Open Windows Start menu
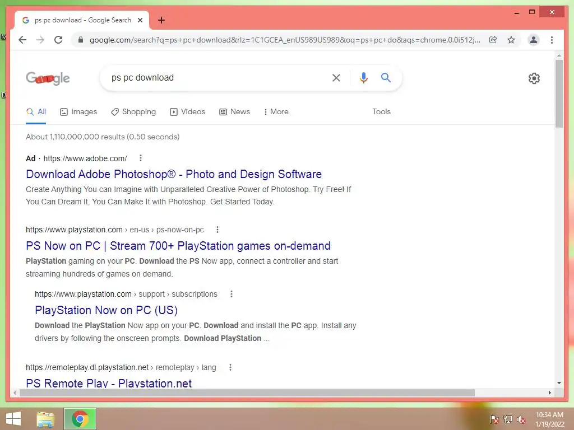Viewport: 574px width, 430px height. 13,419
